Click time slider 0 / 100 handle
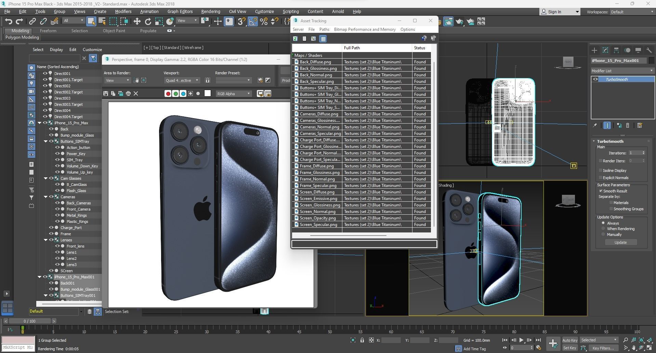 pyautogui.click(x=29, y=321)
